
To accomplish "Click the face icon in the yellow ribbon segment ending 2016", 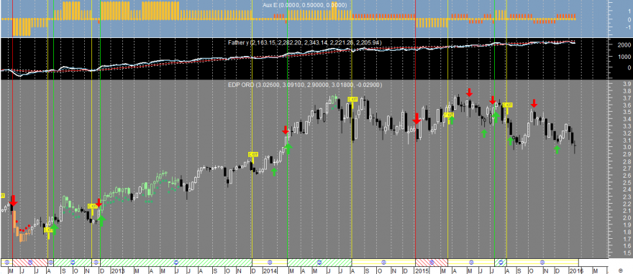I will tap(542, 262).
